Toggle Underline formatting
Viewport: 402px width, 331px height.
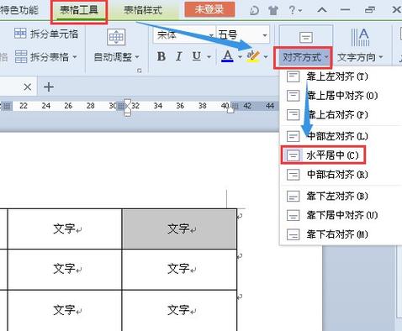197,56
